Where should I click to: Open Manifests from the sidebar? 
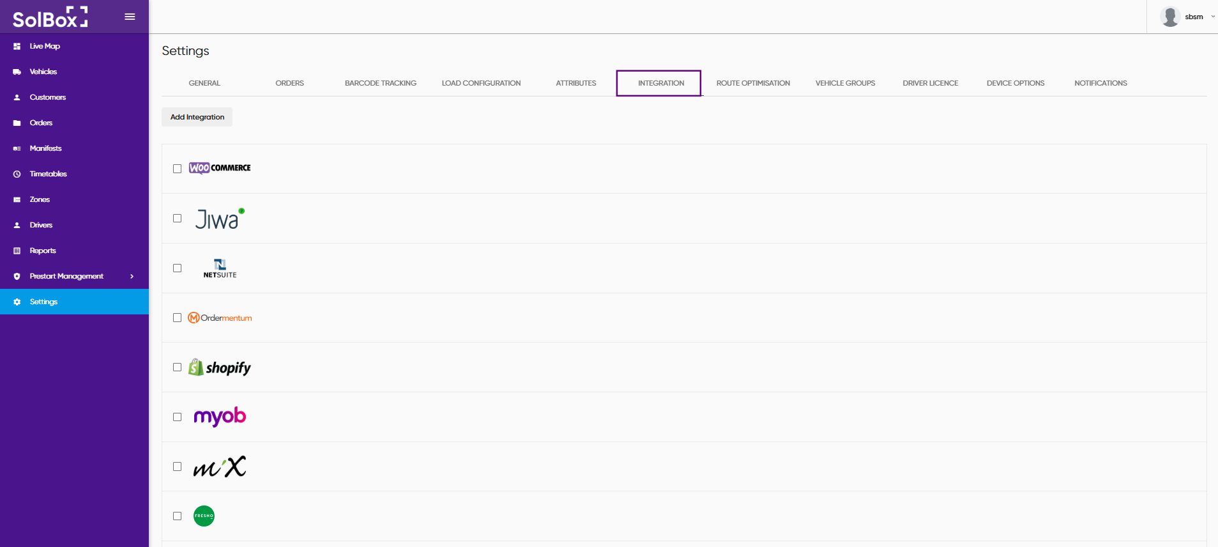[x=74, y=148]
